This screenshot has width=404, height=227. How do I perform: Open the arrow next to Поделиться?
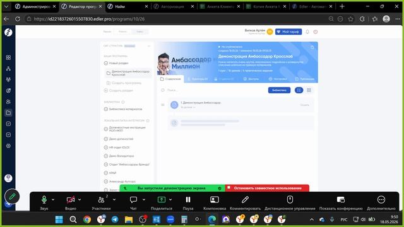170,199
